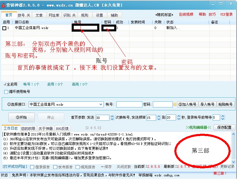237x179 pixels.
Task: Toggle the 发布报告 checkbox
Action: point(56,167)
